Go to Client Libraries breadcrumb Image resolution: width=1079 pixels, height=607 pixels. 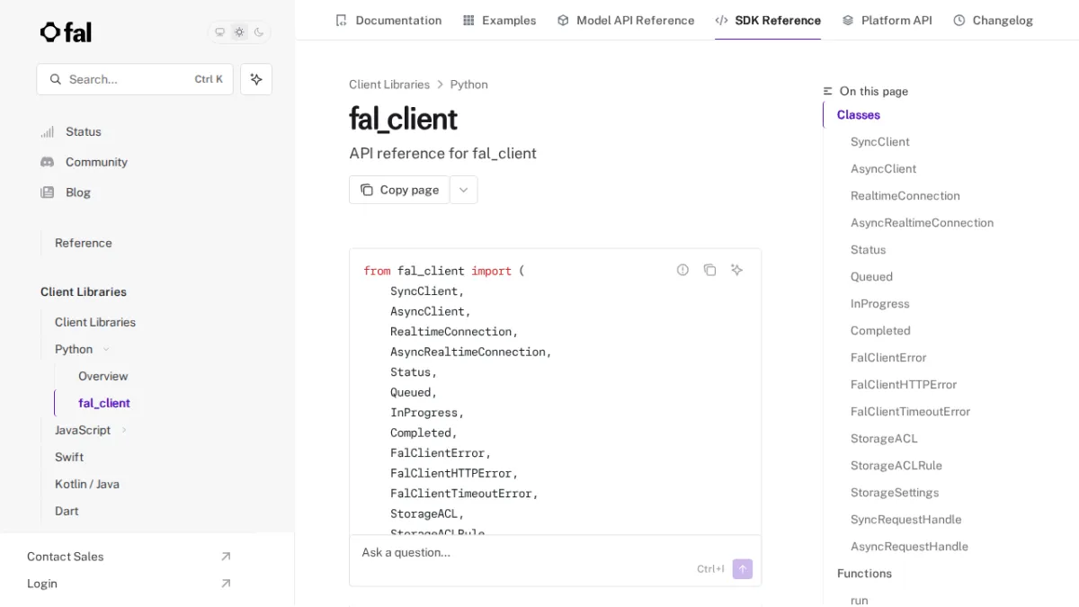coord(389,85)
